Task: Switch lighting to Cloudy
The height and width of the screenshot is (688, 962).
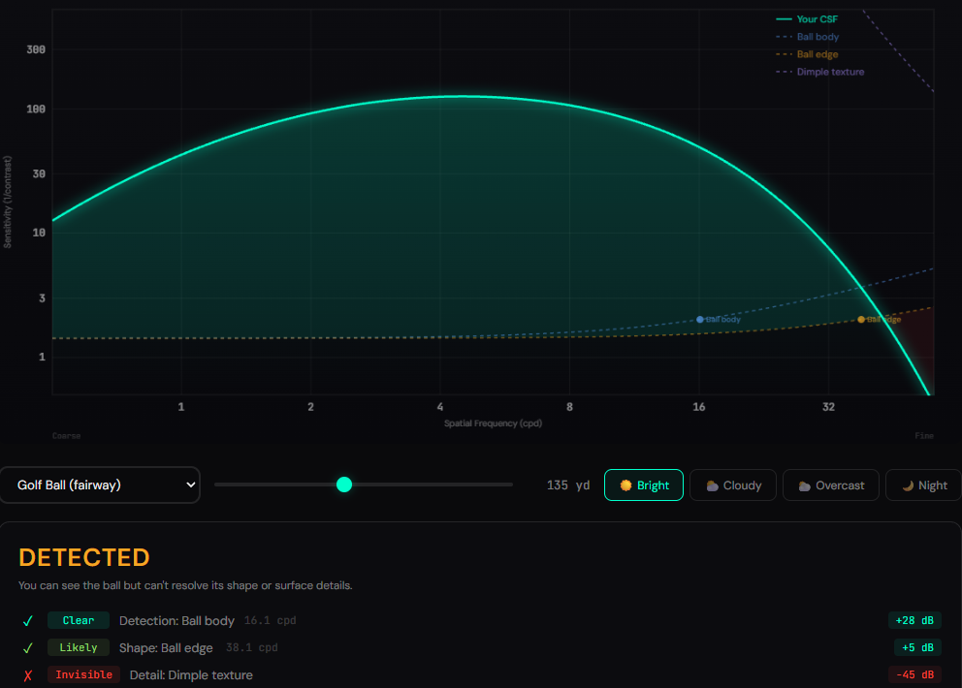Action: 733,485
